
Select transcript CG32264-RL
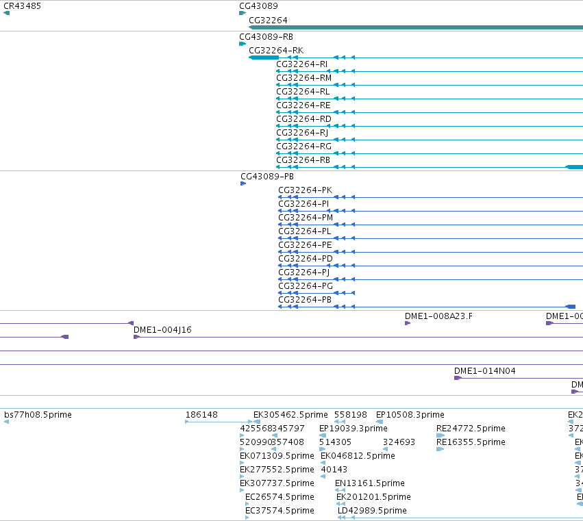[x=303, y=92]
